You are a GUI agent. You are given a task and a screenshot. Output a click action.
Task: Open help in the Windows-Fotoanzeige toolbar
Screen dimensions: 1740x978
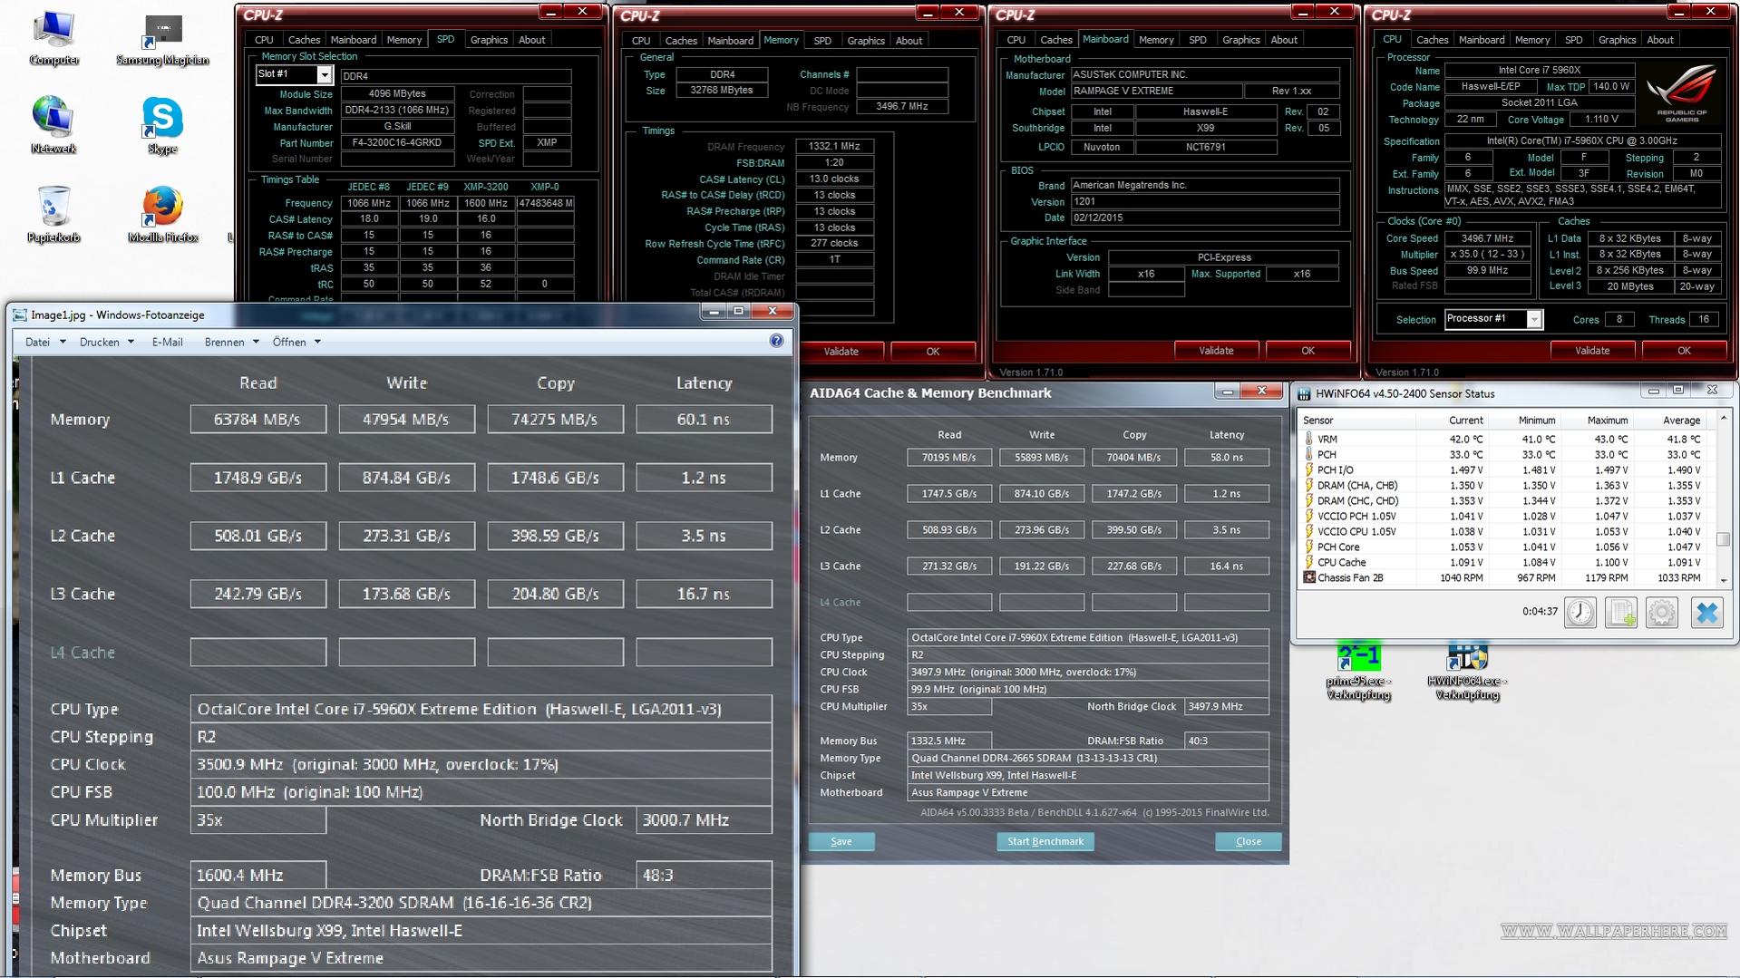point(776,341)
